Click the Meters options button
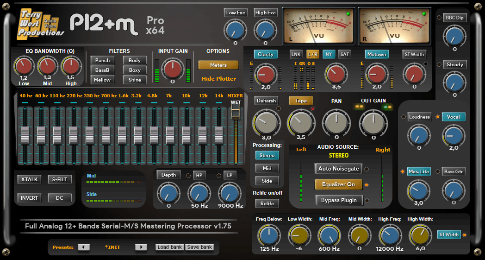 tap(218, 65)
